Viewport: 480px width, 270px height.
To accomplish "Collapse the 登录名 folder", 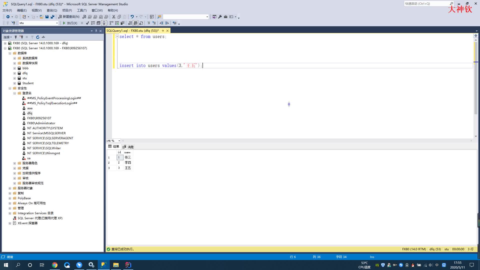I will coord(14,93).
